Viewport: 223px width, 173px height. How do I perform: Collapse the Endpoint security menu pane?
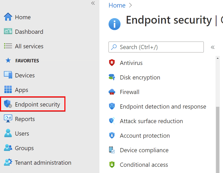pyautogui.click(x=212, y=47)
